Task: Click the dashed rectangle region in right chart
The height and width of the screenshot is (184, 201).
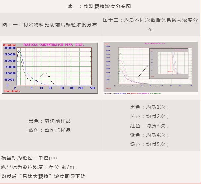Action: pos(140,82)
